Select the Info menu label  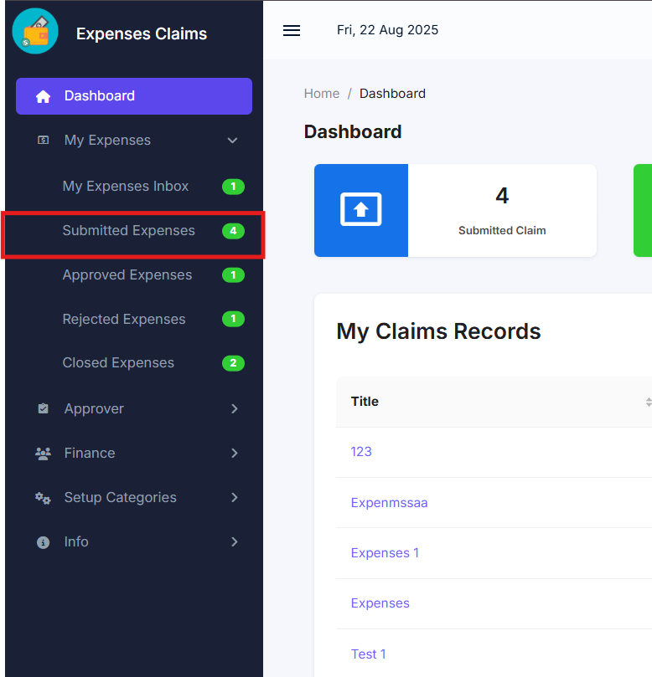(x=76, y=542)
